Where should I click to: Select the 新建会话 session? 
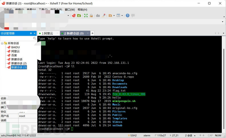pos(17,59)
